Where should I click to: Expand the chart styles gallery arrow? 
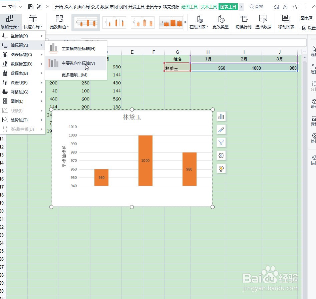click(185, 22)
